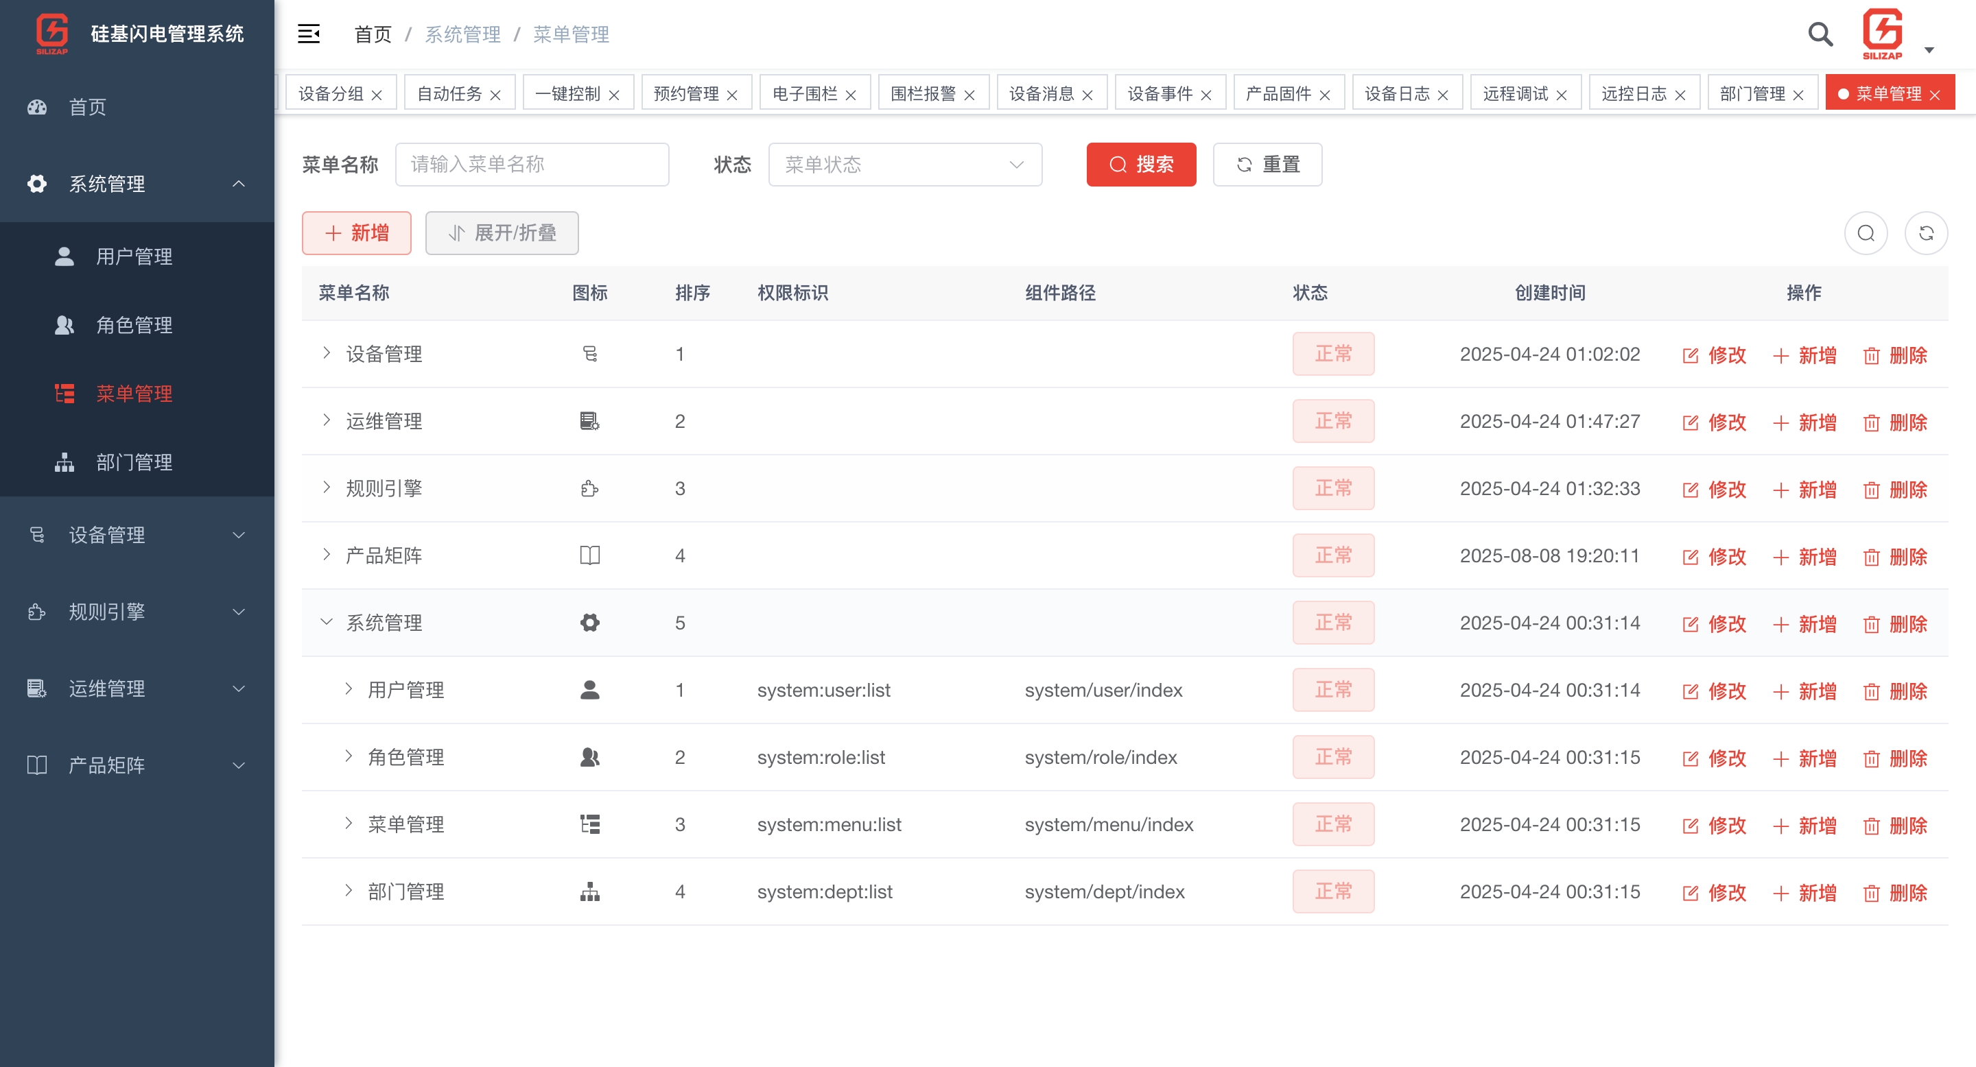Focus the 请输入菜单名称 input field
Screen dimensions: 1976x1067
pyautogui.click(x=532, y=165)
